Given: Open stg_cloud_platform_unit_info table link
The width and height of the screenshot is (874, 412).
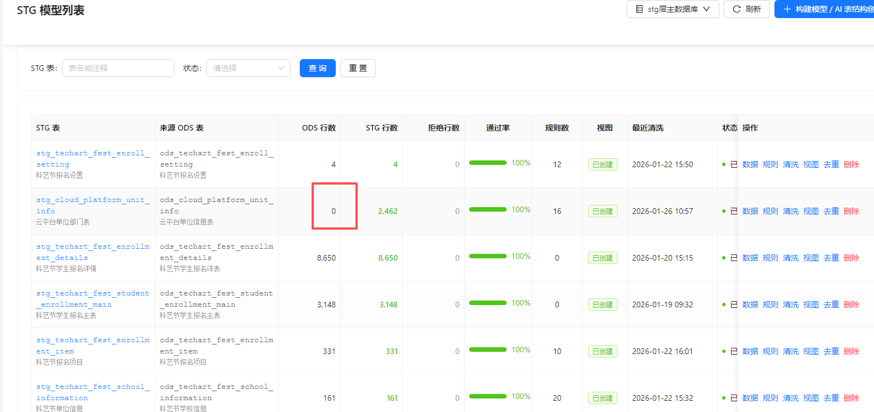Looking at the screenshot, I should [93, 205].
